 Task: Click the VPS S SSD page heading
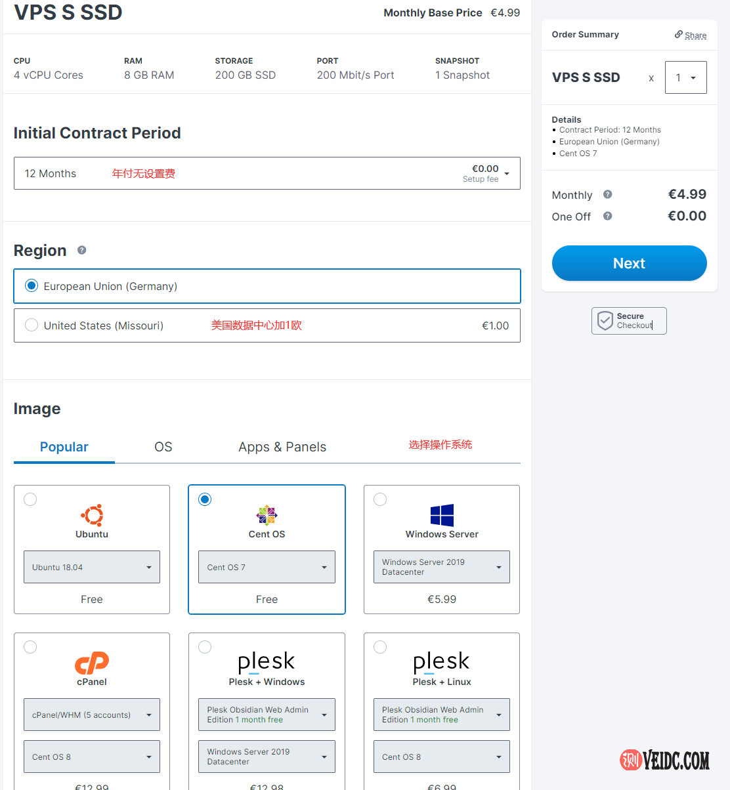(x=68, y=12)
